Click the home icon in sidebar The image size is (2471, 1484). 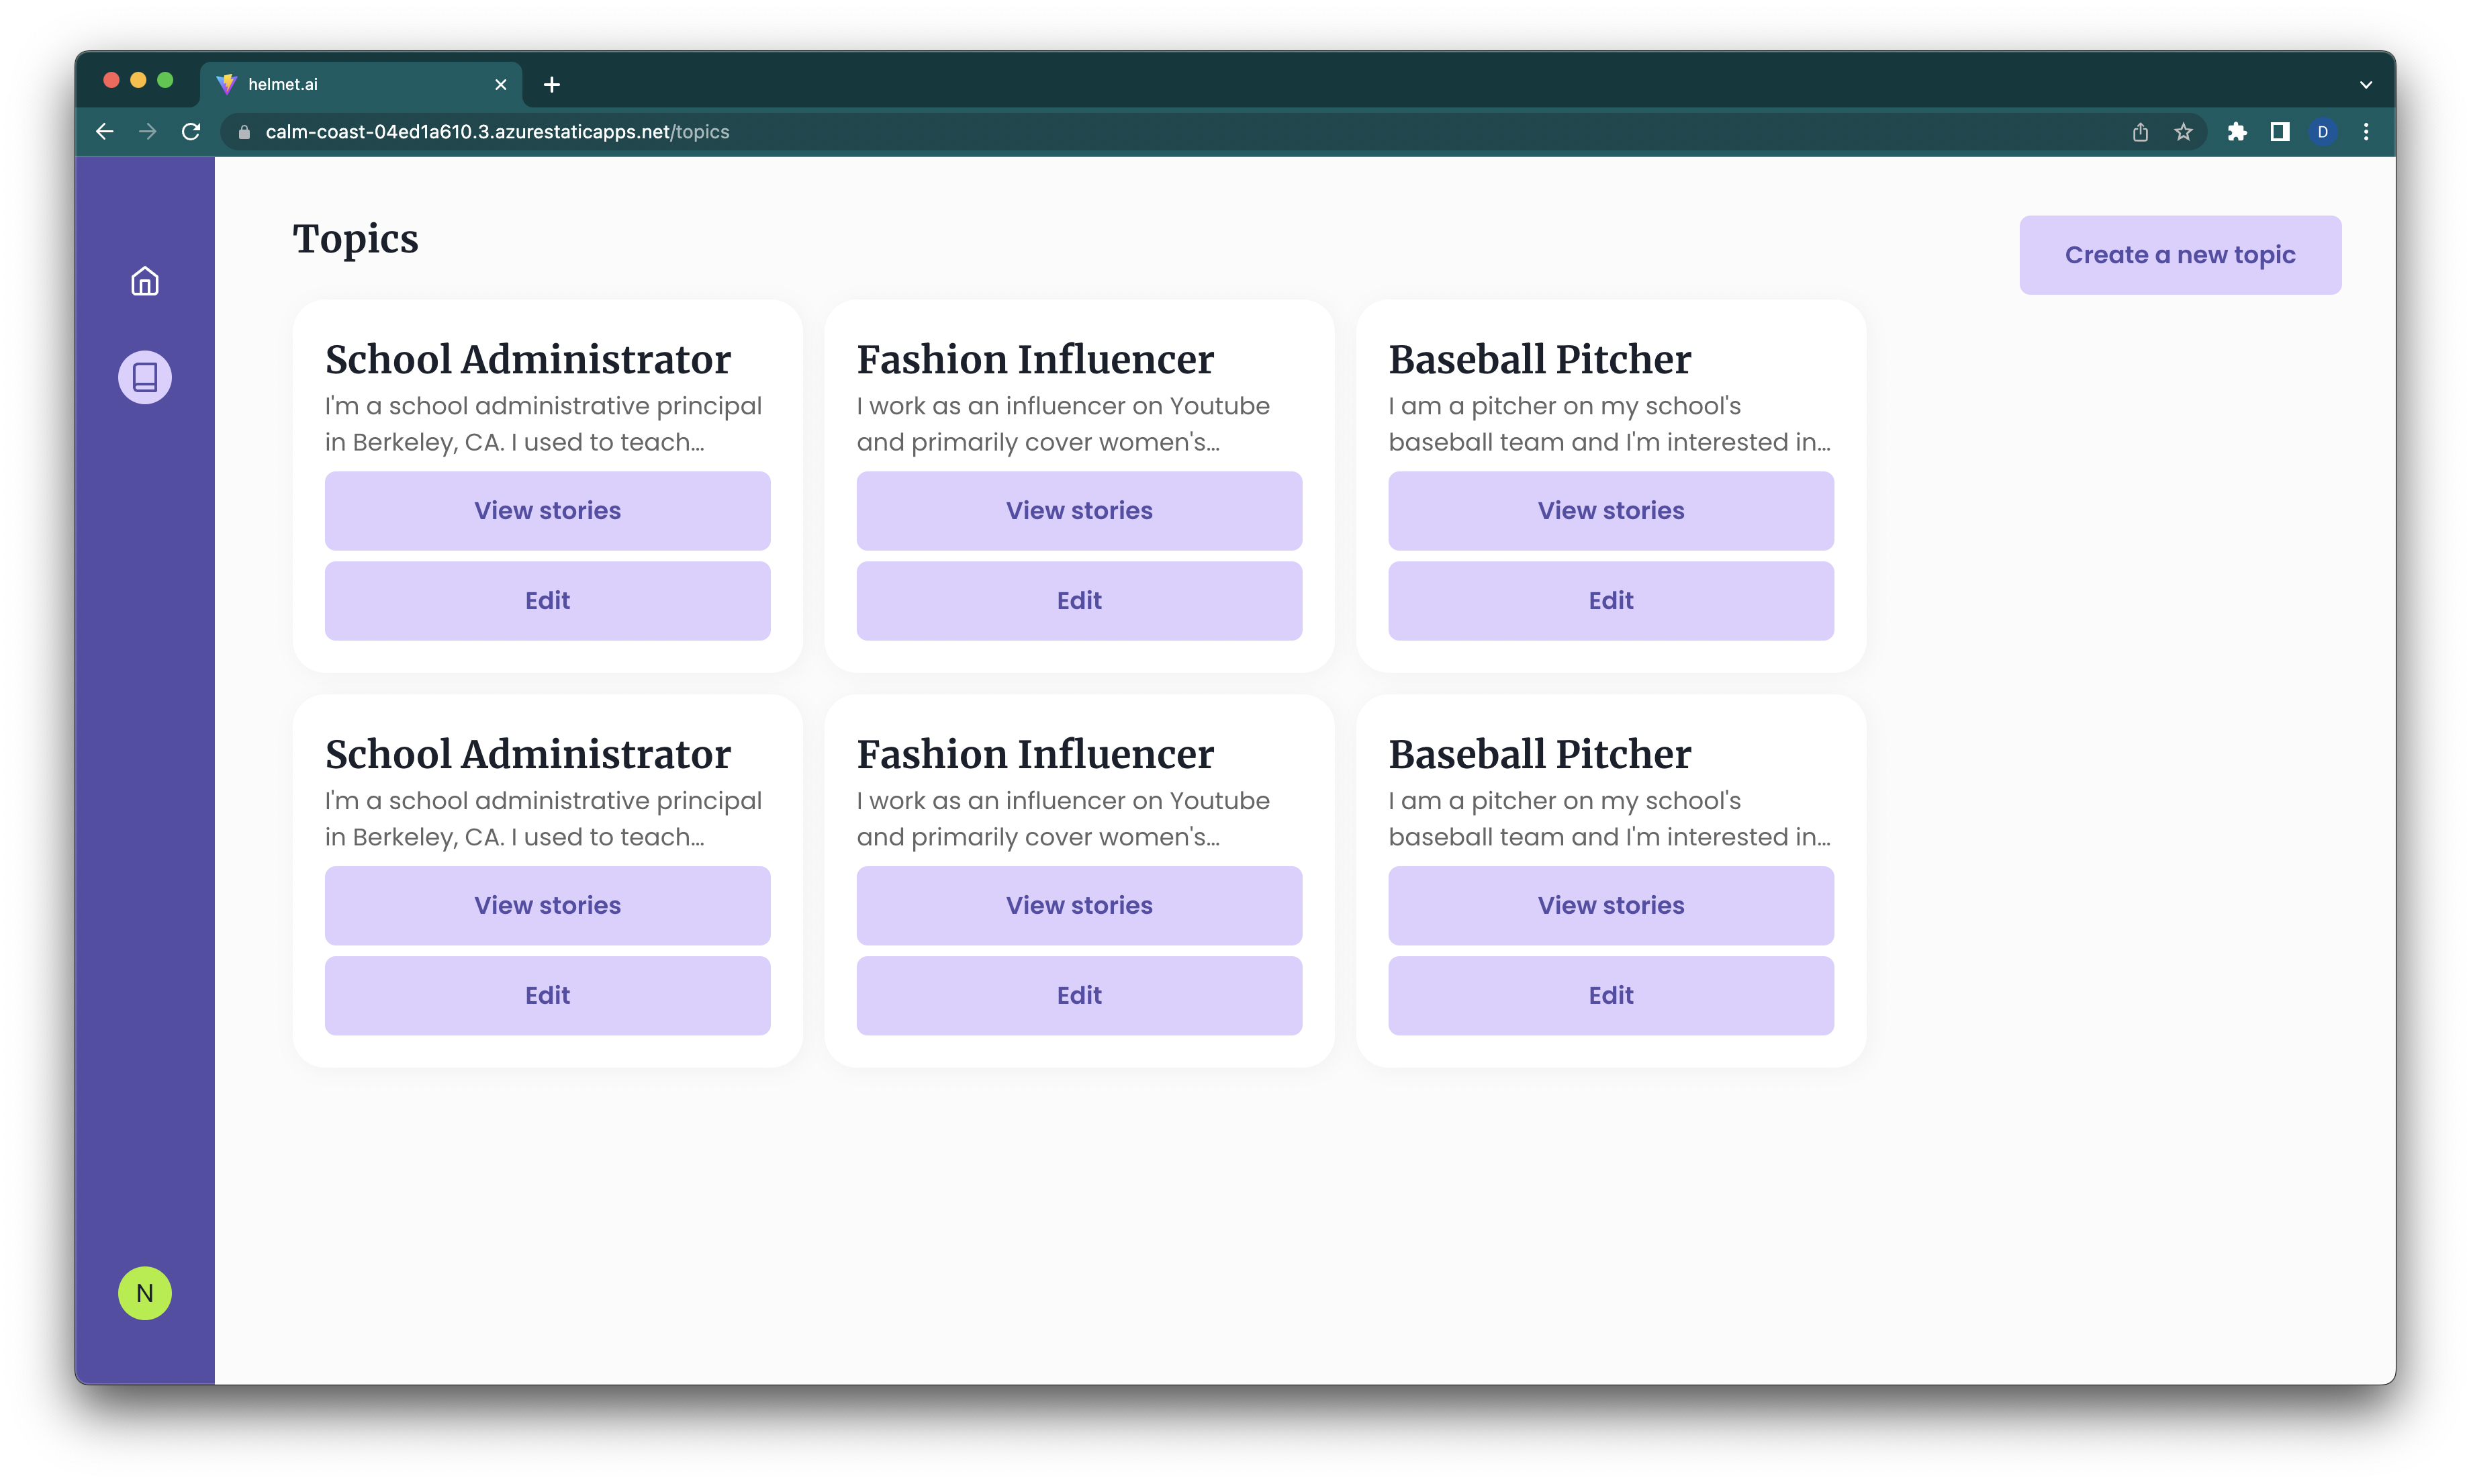pyautogui.click(x=145, y=282)
